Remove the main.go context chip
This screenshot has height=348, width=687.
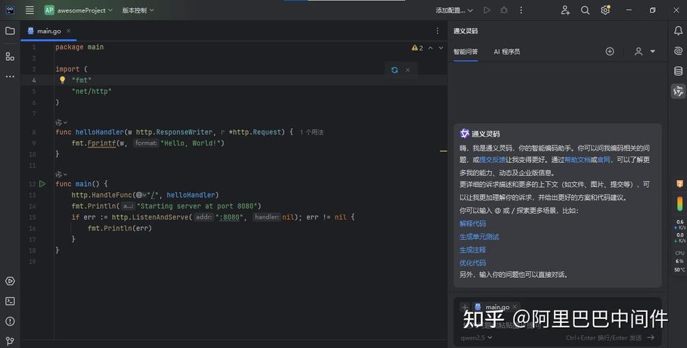point(515,306)
